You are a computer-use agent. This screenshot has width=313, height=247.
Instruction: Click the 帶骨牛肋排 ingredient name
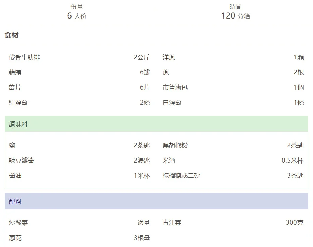24,57
